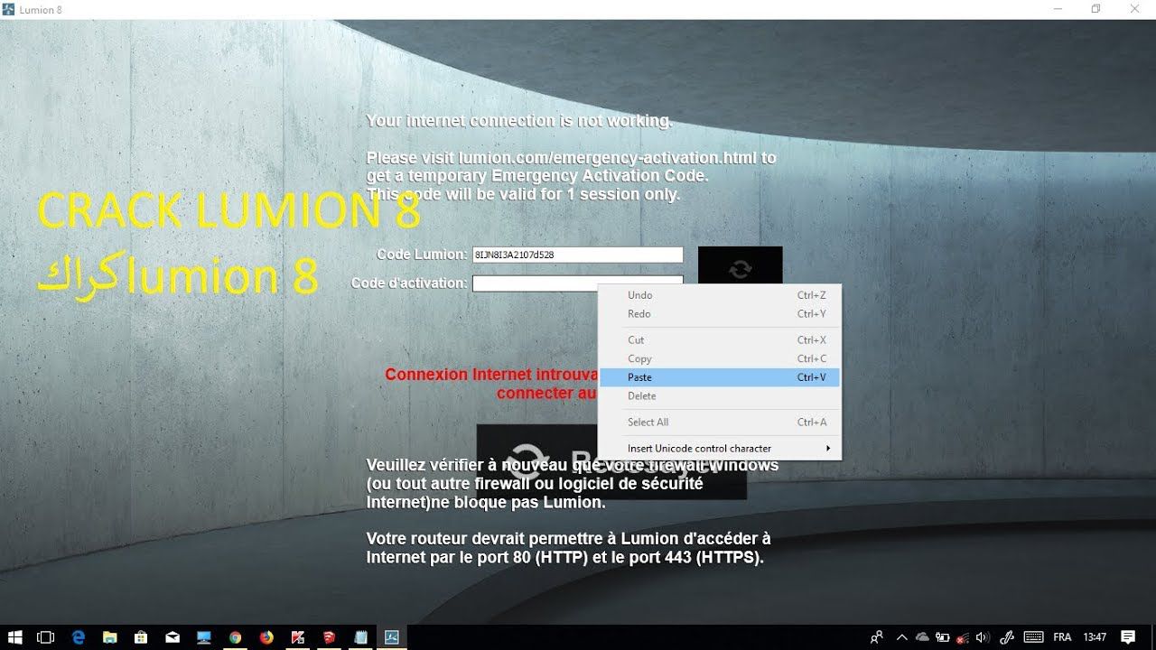Viewport: 1156px width, 650px height.
Task: Click the Windows Start button
Action: point(14,637)
